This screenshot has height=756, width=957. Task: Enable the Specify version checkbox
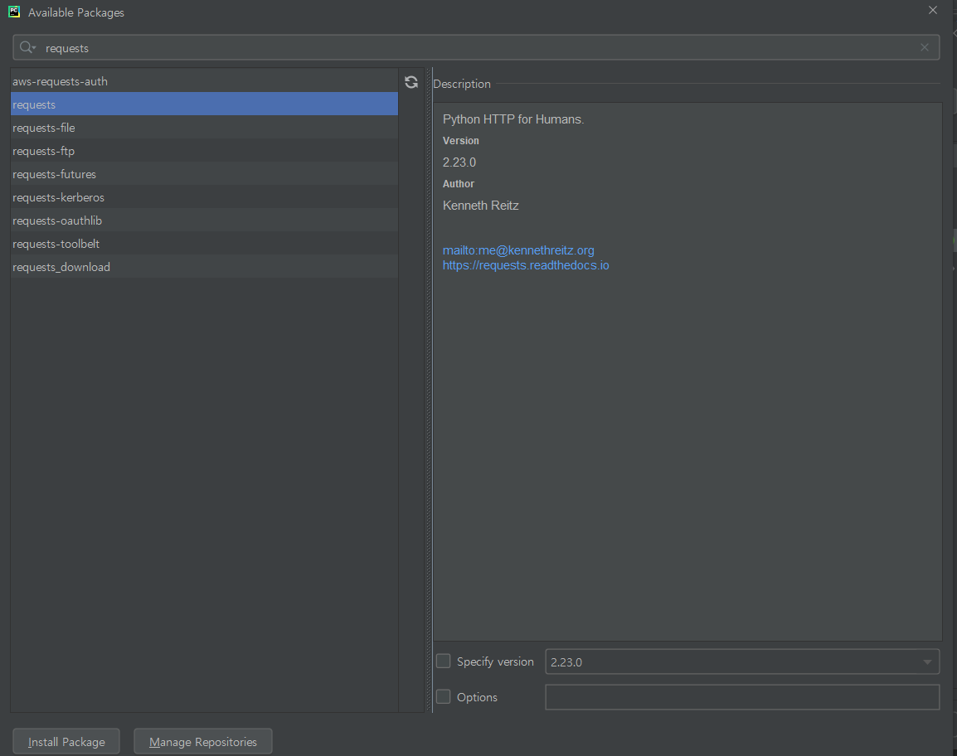(443, 661)
